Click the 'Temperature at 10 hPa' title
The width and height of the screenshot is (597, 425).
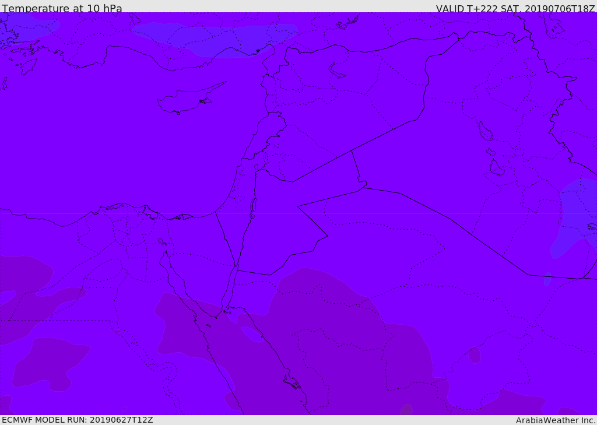point(62,8)
